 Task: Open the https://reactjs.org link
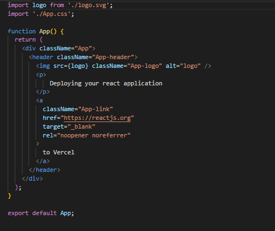pos(98,118)
